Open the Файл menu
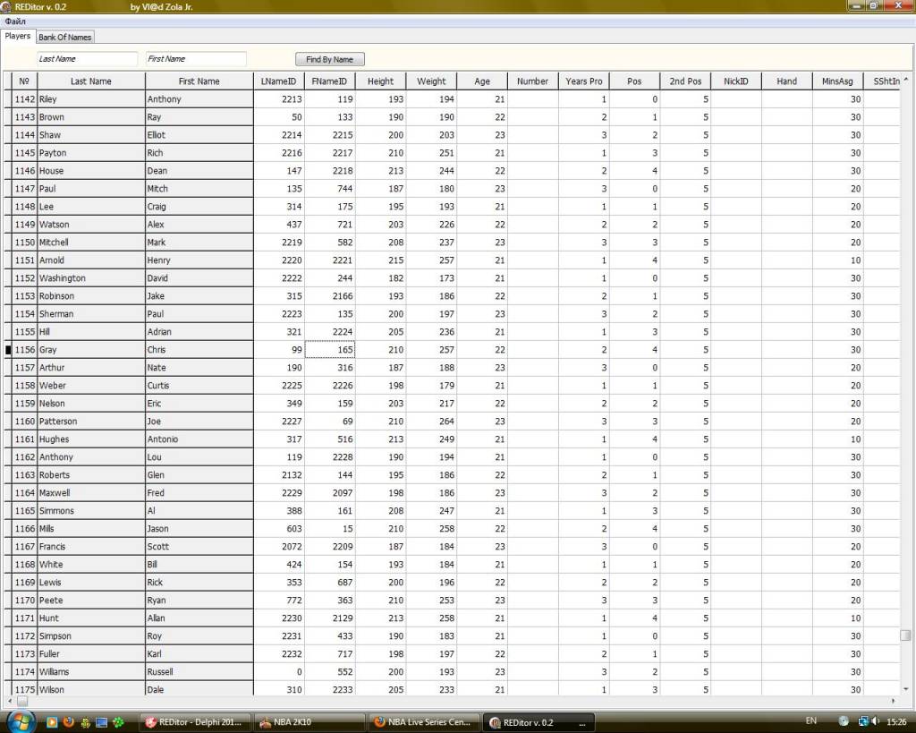This screenshot has height=733, width=916. point(15,21)
